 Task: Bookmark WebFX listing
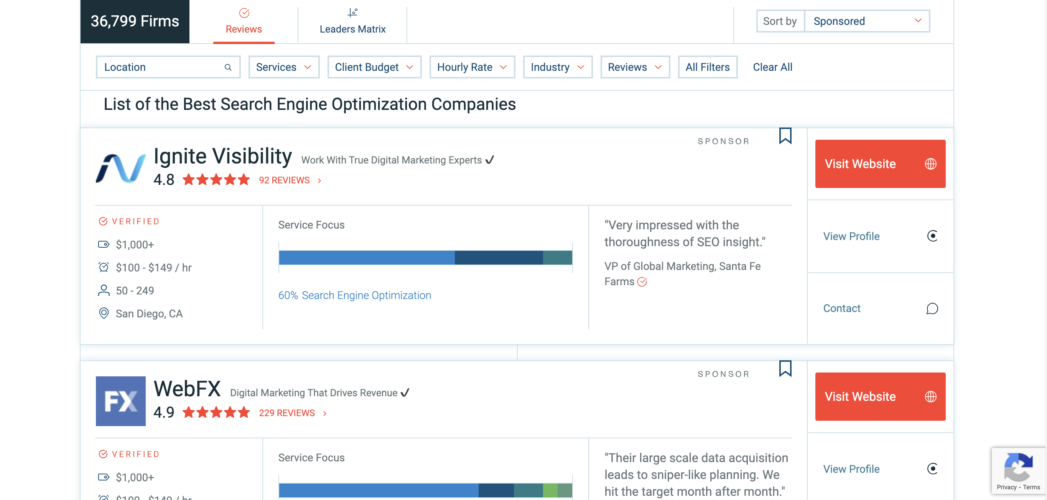[785, 368]
